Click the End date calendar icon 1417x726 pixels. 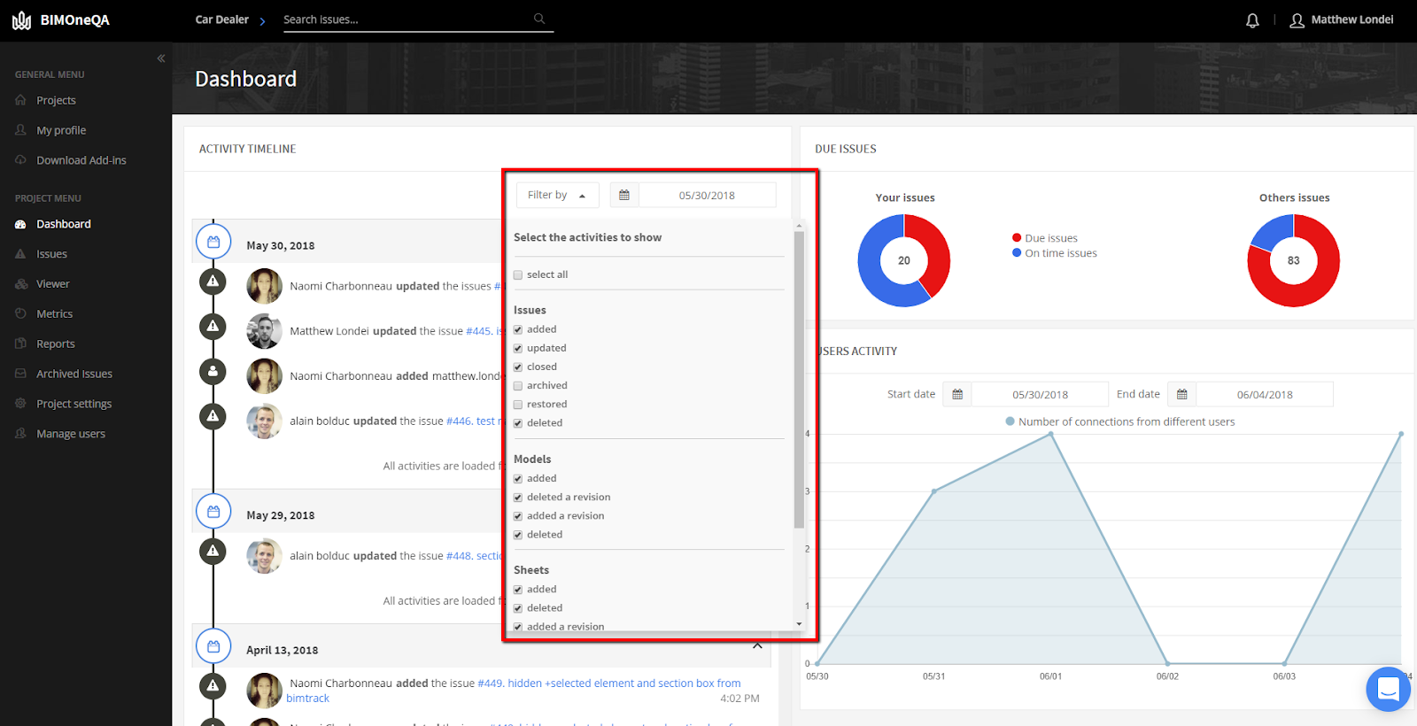point(1182,394)
